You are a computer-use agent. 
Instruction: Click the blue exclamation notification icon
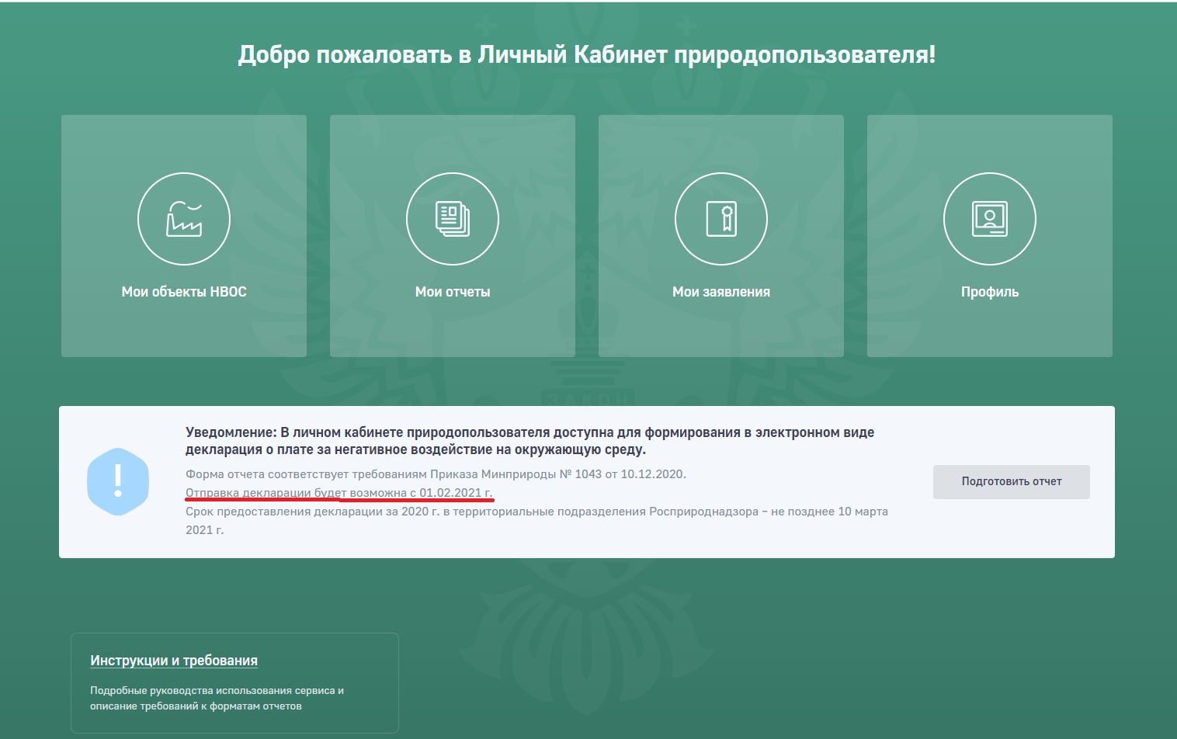pyautogui.click(x=118, y=481)
